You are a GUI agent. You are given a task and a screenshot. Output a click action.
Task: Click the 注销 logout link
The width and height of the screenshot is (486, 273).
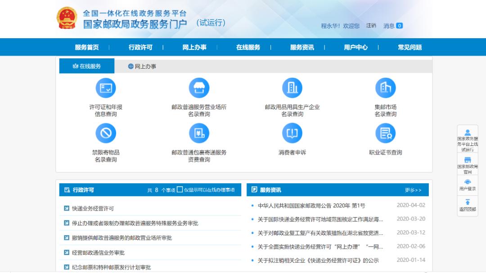(371, 26)
